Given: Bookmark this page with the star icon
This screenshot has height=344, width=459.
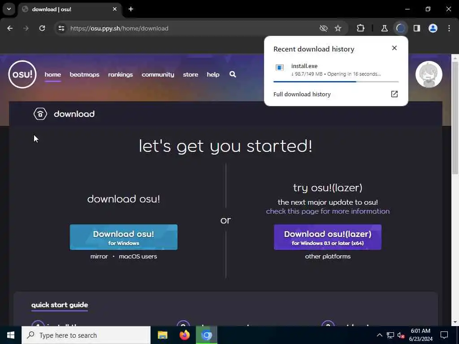Looking at the screenshot, I should (x=338, y=28).
